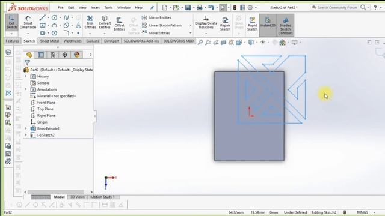Click Mirror Entities
This screenshot has height=216, width=385.
click(156, 17)
